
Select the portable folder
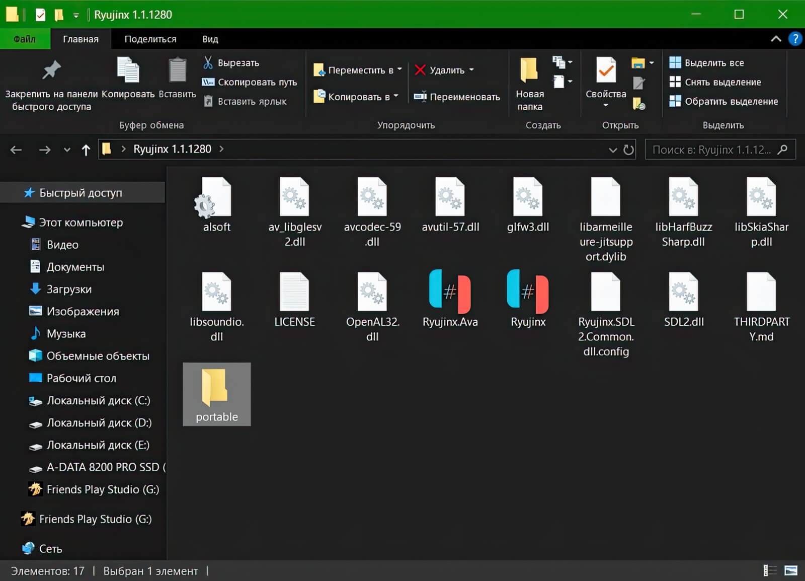[216, 394]
